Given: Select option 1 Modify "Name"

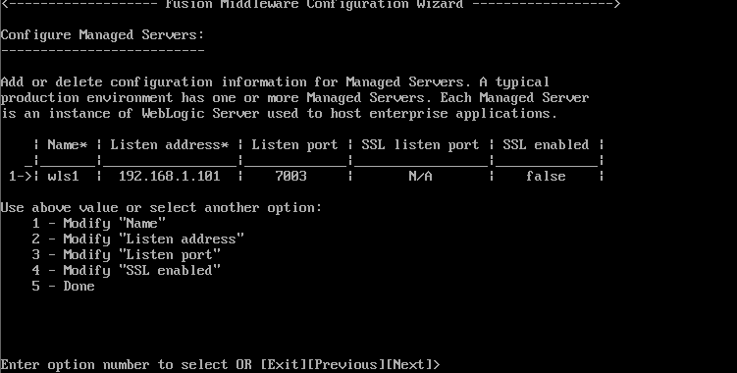Looking at the screenshot, I should pyautogui.click(x=99, y=223).
